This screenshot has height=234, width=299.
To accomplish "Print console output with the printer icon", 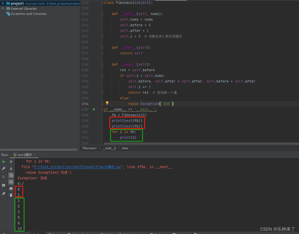I will (x=11, y=189).
